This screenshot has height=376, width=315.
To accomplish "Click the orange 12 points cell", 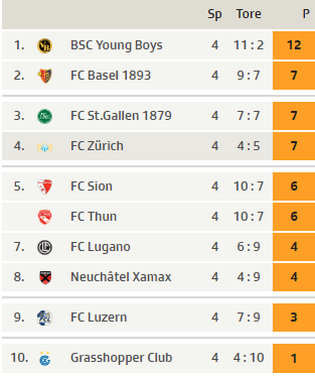I will click(294, 46).
